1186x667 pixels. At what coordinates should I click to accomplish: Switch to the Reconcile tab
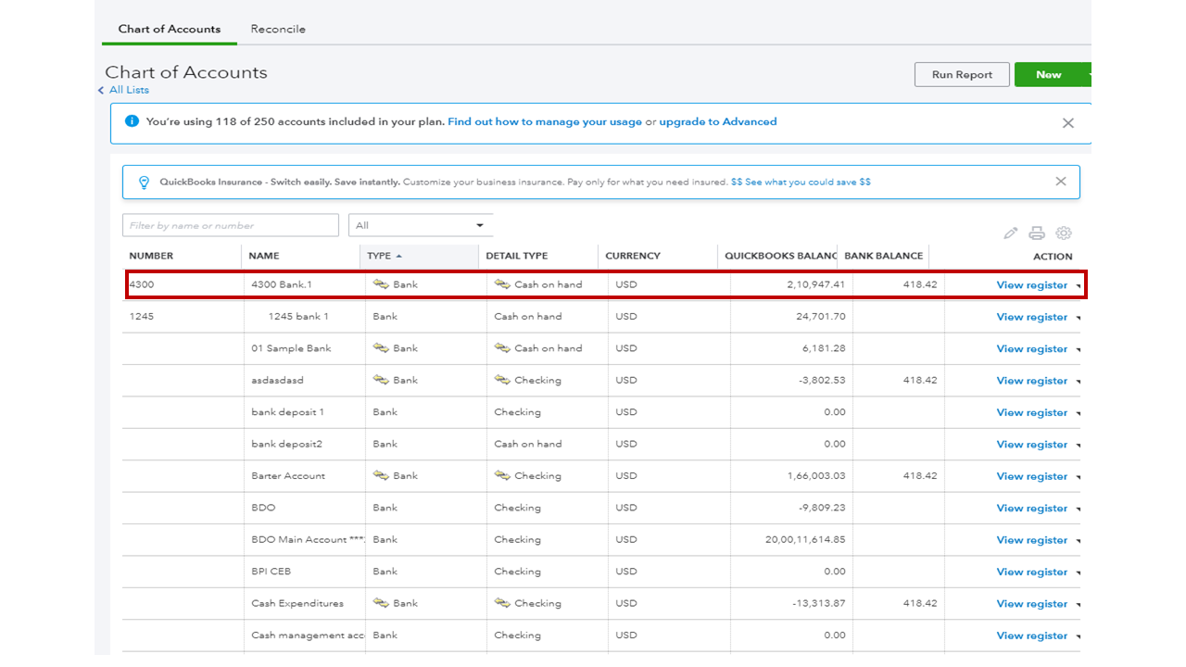(x=278, y=29)
